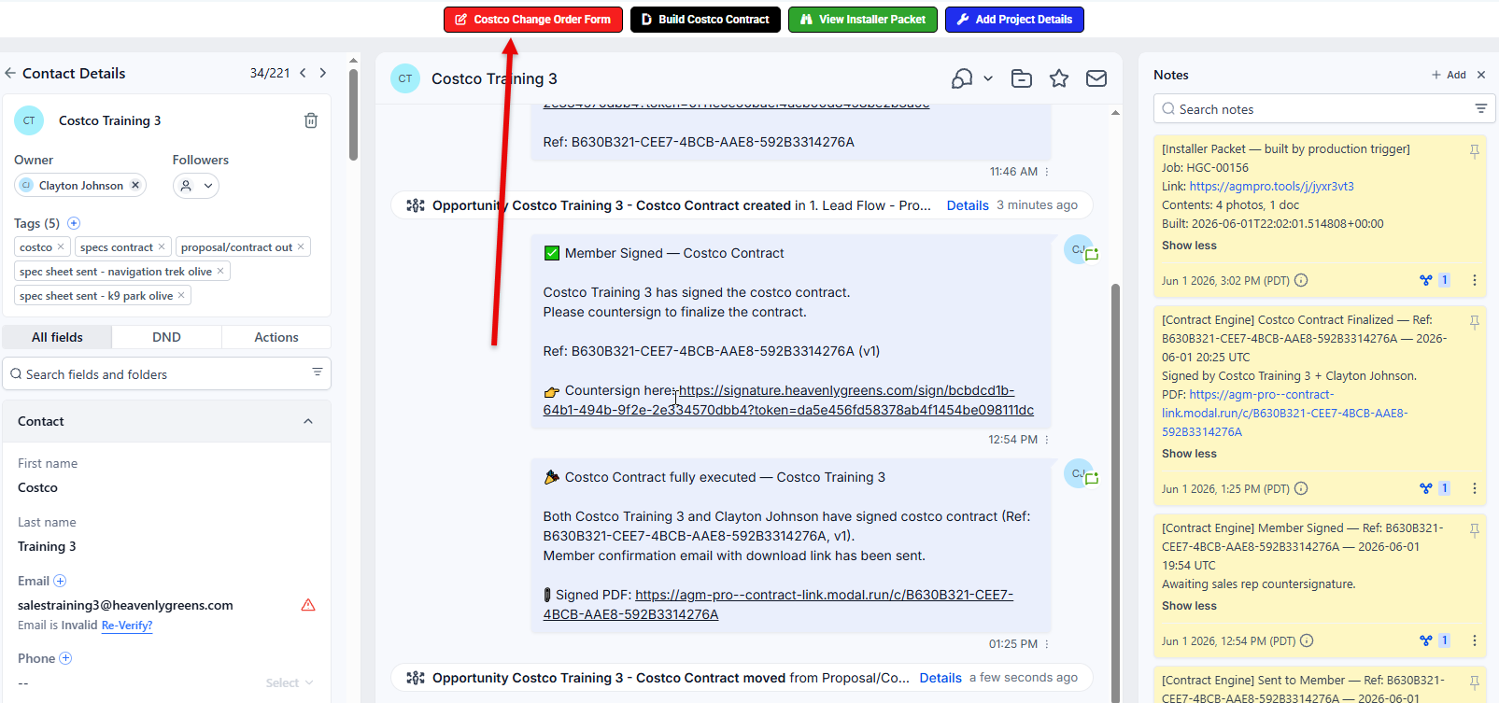Remove Clayton Johnson as owner
This screenshot has height=703, width=1499.
click(x=135, y=185)
